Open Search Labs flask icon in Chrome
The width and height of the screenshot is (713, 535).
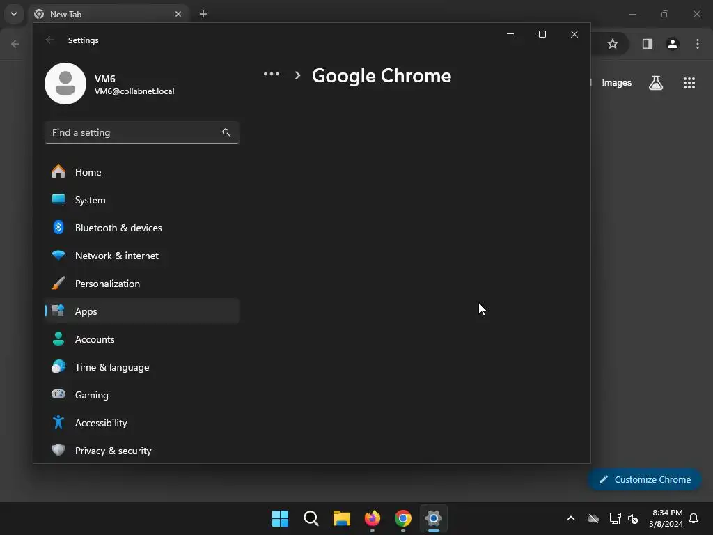[656, 83]
